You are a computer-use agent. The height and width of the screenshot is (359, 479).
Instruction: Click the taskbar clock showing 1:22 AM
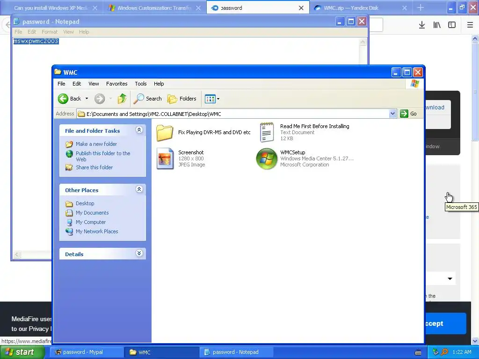click(x=462, y=352)
